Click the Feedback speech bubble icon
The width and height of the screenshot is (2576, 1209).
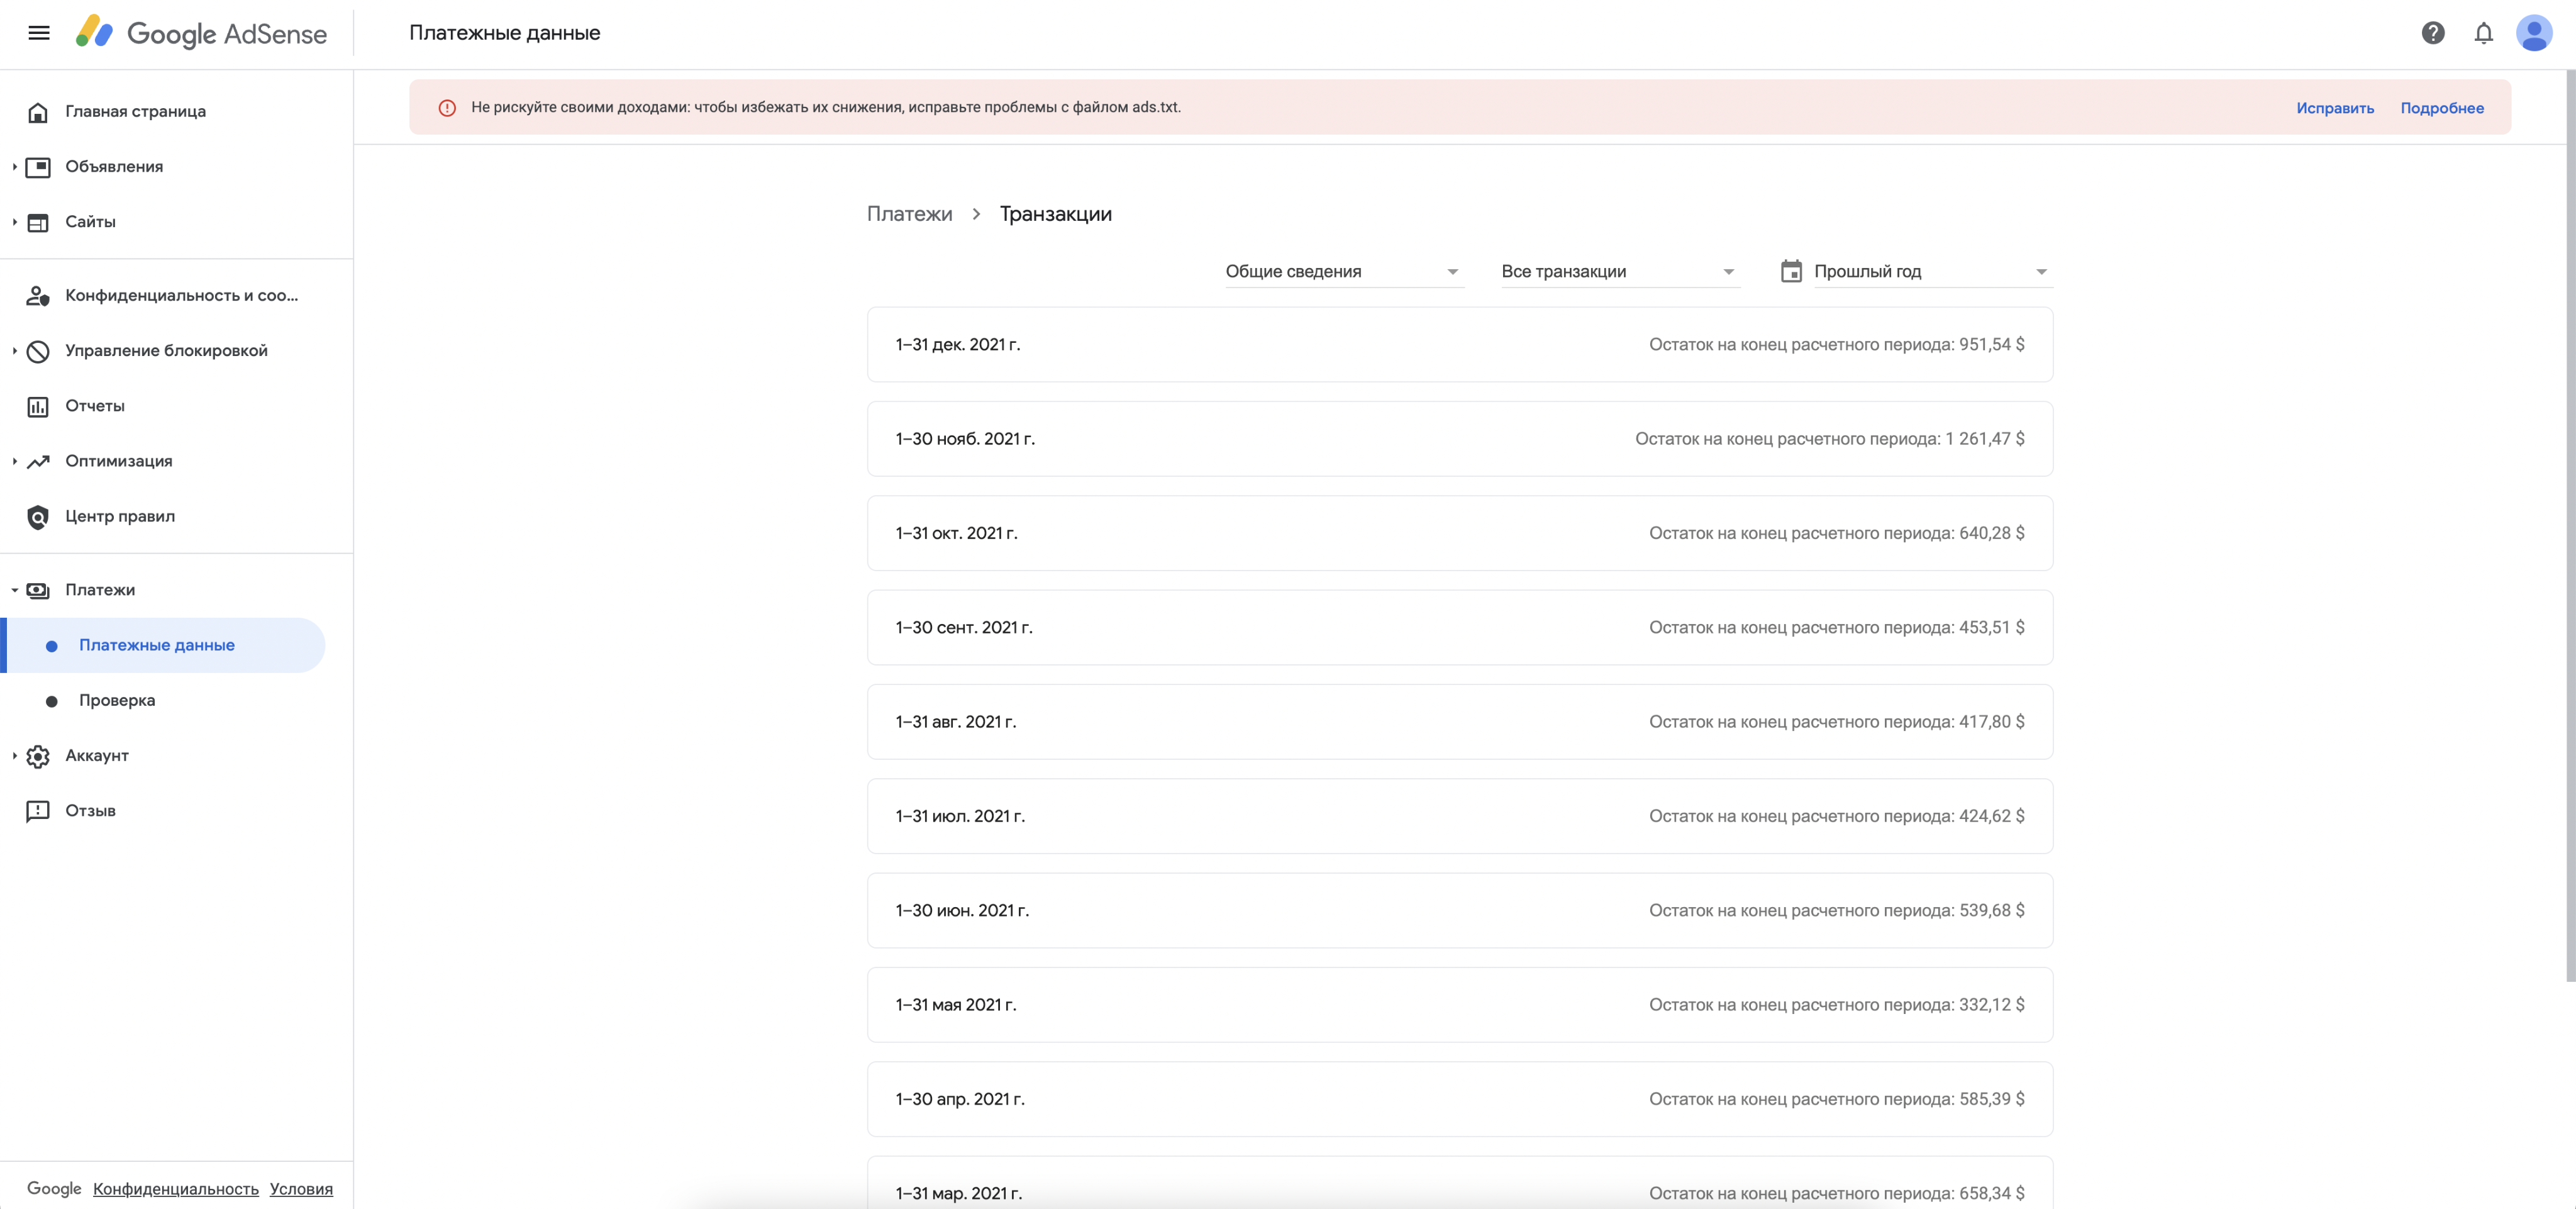tap(38, 811)
